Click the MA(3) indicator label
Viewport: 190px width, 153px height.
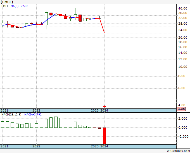pyautogui.click(x=15, y=6)
